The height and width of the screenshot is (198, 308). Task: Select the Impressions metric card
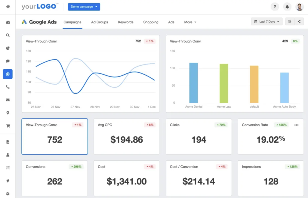[271, 178]
